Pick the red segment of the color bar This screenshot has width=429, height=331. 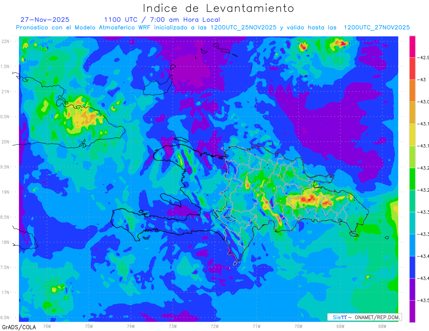[x=412, y=69]
